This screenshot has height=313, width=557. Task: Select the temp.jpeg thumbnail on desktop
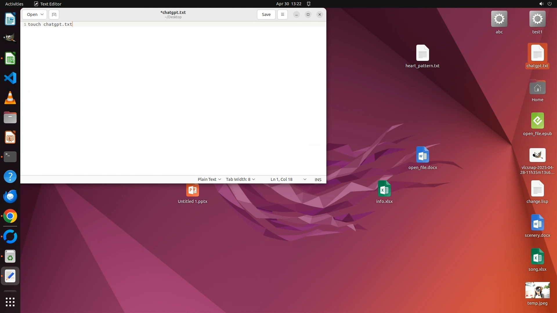[537, 290]
